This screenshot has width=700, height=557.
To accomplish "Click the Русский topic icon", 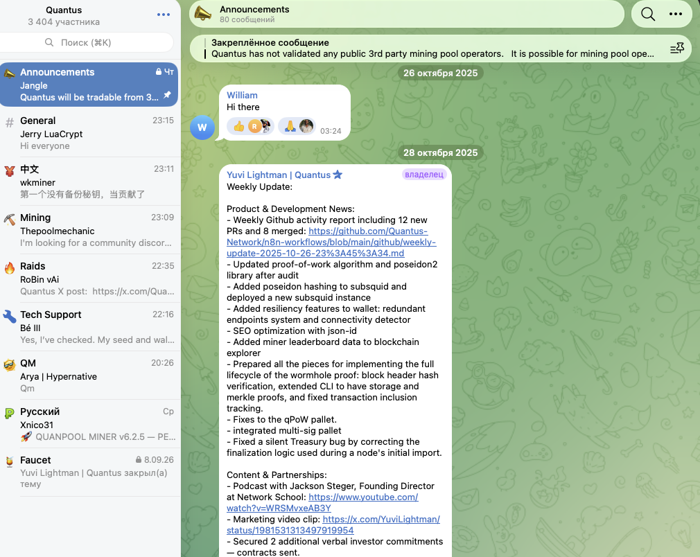I will [x=10, y=414].
